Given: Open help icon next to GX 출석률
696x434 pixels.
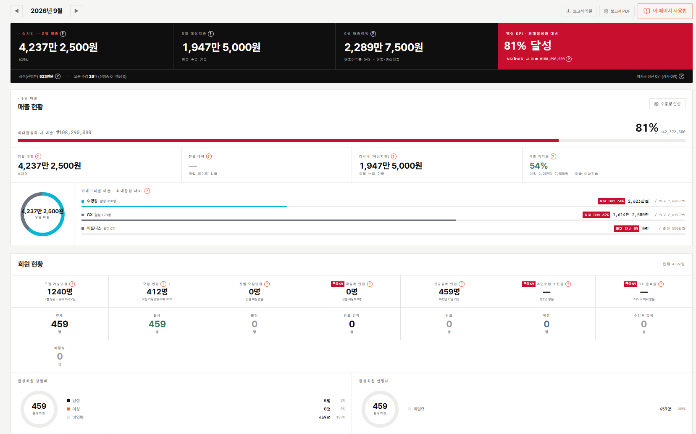Looking at the screenshot, I should 661,284.
